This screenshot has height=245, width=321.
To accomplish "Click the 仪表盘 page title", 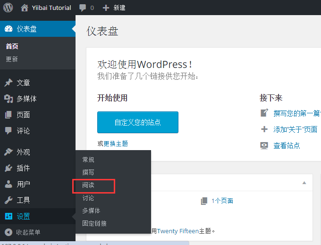I will (102, 31).
